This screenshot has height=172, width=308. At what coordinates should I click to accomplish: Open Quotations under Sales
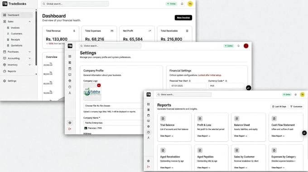16,45
